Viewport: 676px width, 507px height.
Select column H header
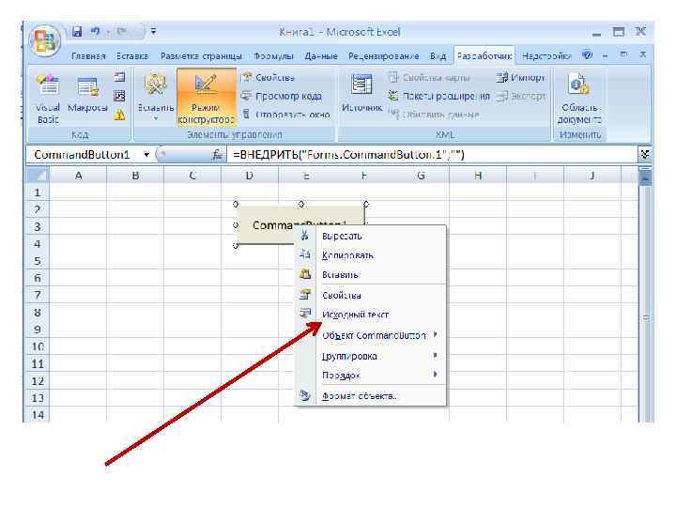click(x=478, y=176)
